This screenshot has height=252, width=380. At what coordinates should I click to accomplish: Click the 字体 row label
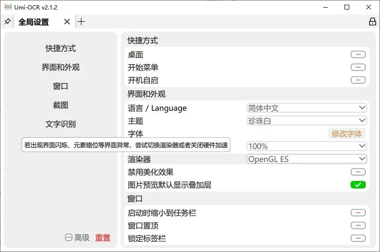(x=136, y=134)
